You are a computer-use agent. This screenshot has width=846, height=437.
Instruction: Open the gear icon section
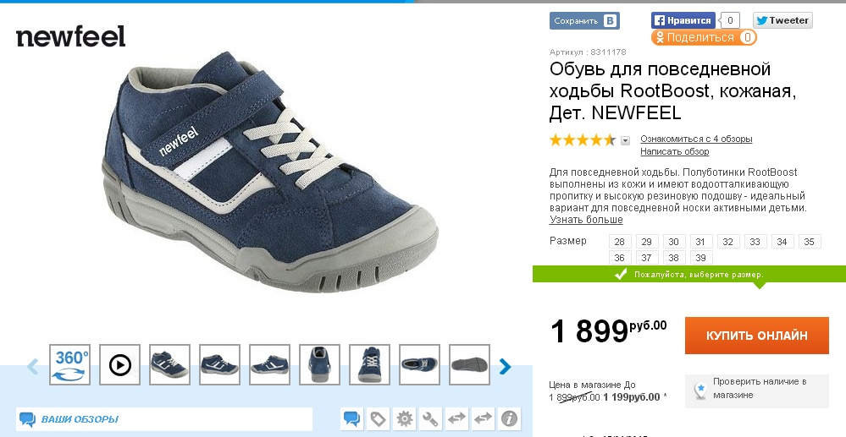pos(404,418)
